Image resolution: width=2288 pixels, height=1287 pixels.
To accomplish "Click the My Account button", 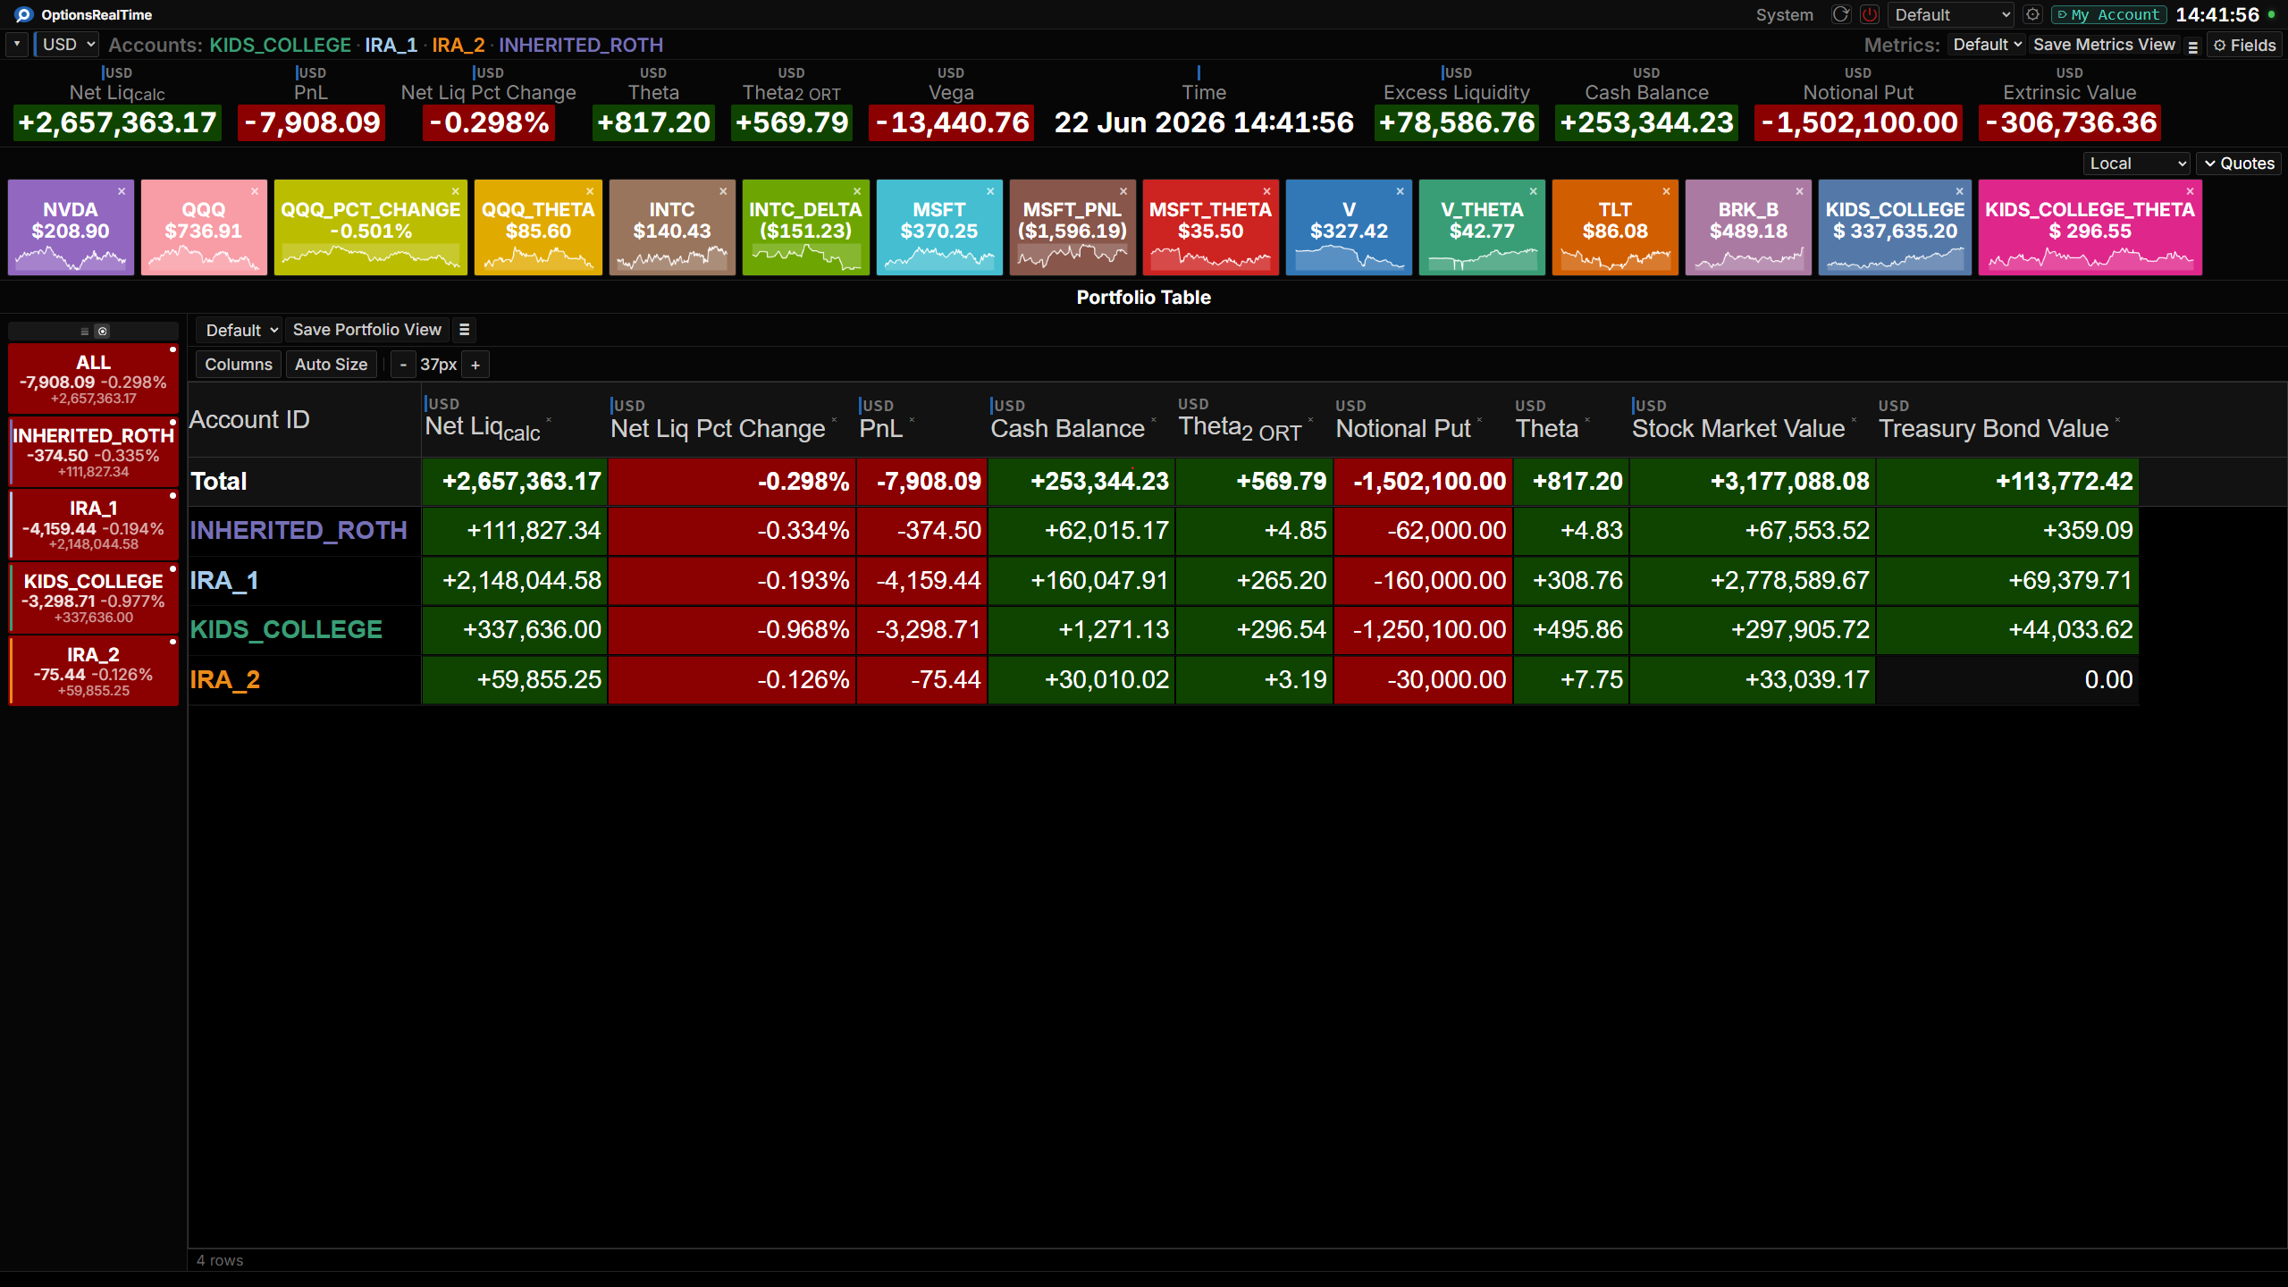I will pyautogui.click(x=2108, y=14).
